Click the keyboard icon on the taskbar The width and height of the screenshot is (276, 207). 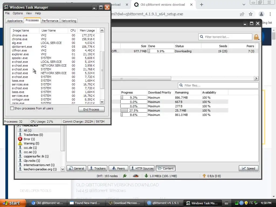(226, 203)
